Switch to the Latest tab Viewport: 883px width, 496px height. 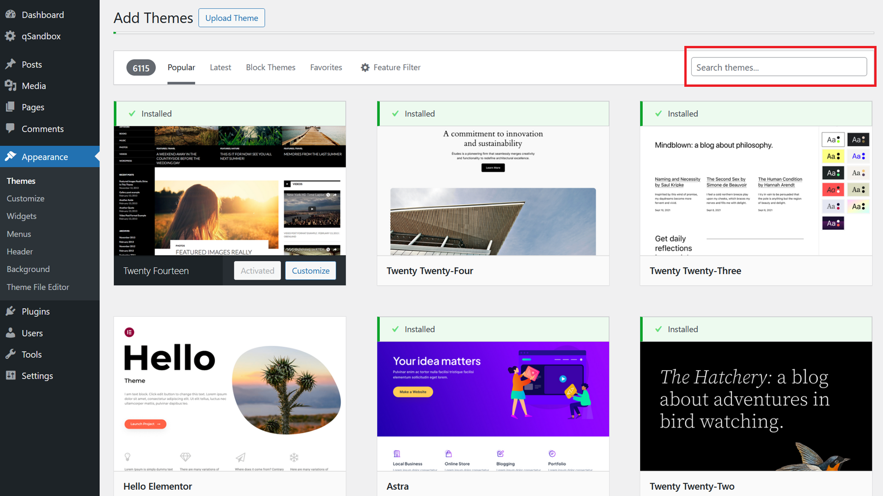[x=220, y=68]
